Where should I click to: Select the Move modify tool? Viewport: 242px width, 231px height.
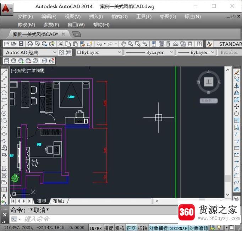[236, 106]
